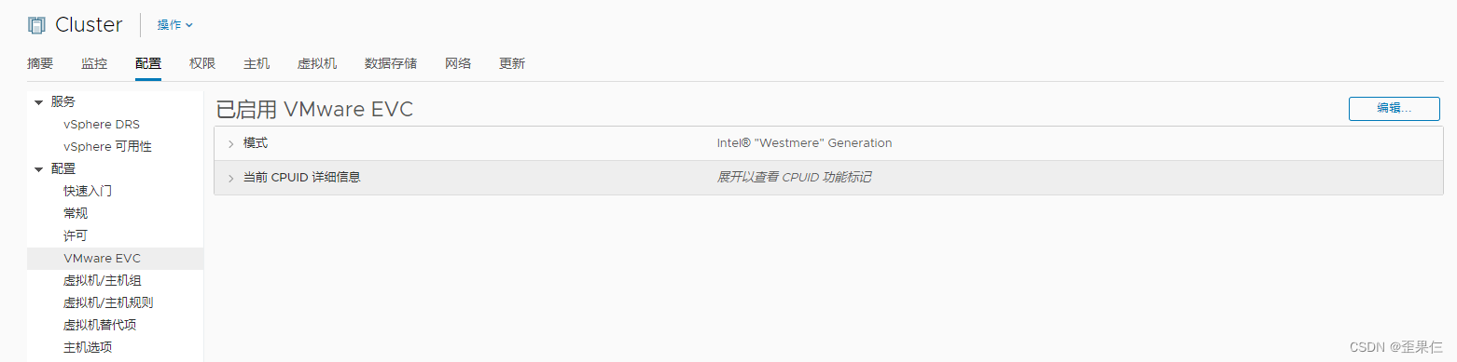Collapse the 配置 tree section
The image size is (1457, 362).
[x=38, y=169]
